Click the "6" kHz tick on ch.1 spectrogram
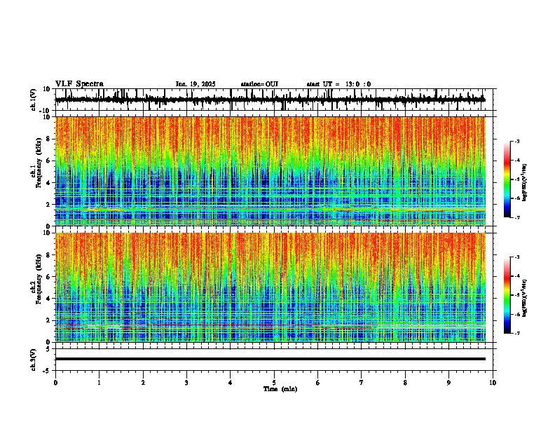The width and height of the screenshot is (555, 429). [49, 161]
